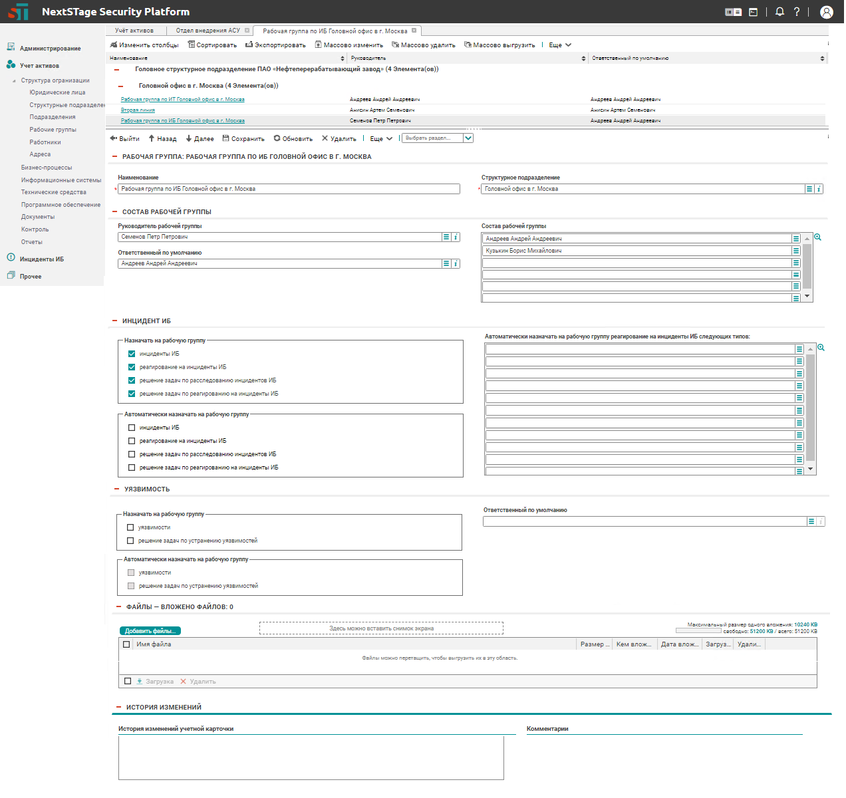Enable 'уязвимости' checkbox under Назначать на рабочую группу
The image size is (846, 798).
tap(130, 527)
